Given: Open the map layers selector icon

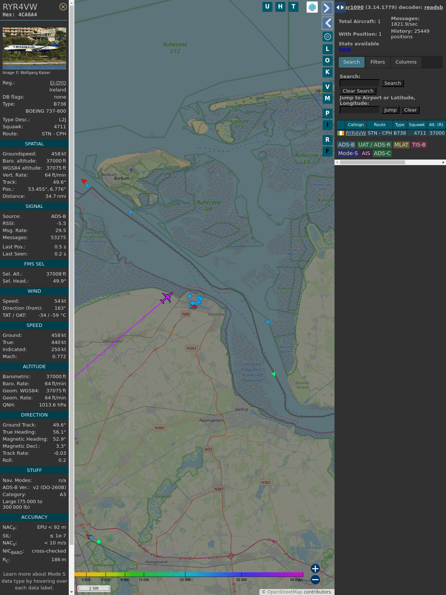Looking at the screenshot, I should [x=312, y=7].
